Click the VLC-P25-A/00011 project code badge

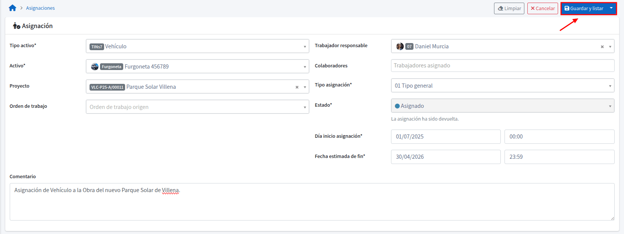click(x=107, y=87)
